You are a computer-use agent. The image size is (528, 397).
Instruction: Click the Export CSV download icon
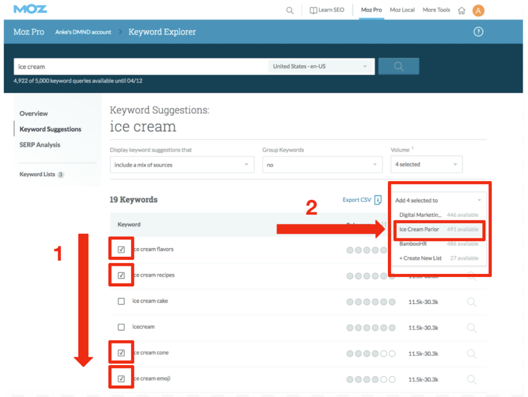click(x=378, y=200)
